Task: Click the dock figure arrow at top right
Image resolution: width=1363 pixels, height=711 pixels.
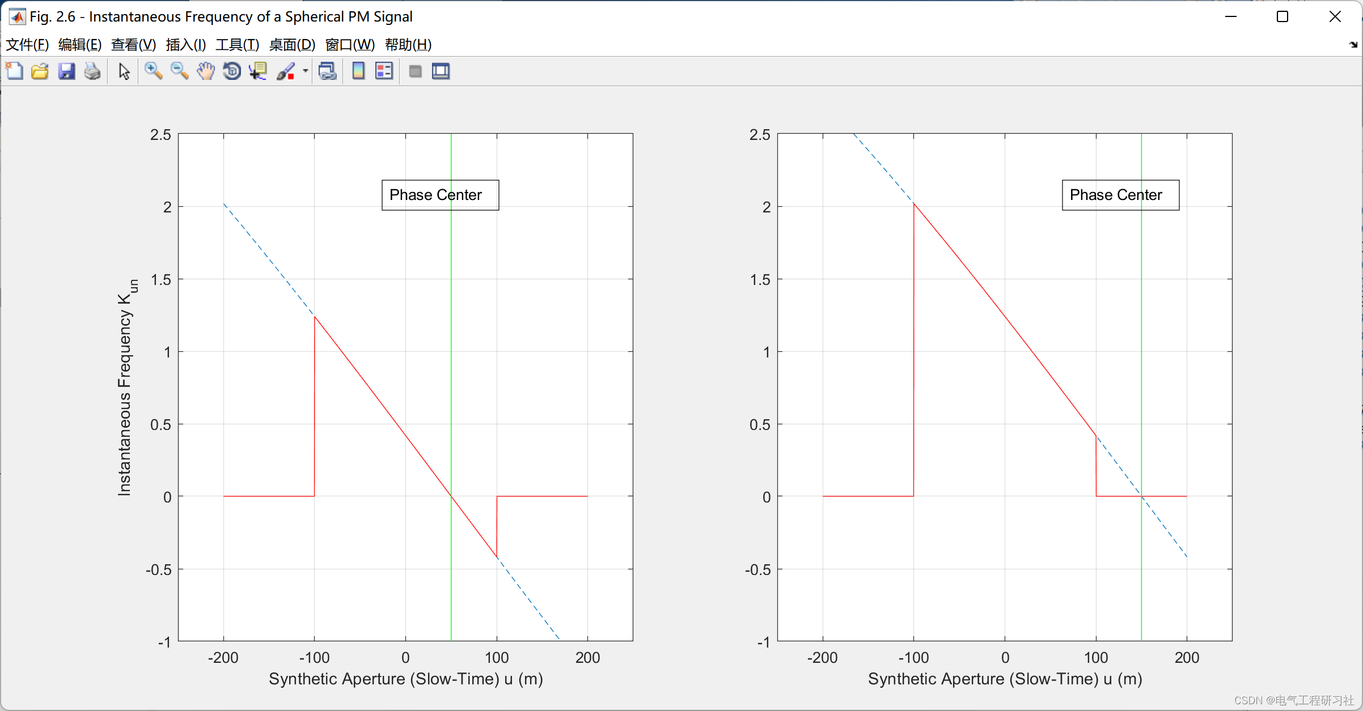Action: pyautogui.click(x=1353, y=45)
